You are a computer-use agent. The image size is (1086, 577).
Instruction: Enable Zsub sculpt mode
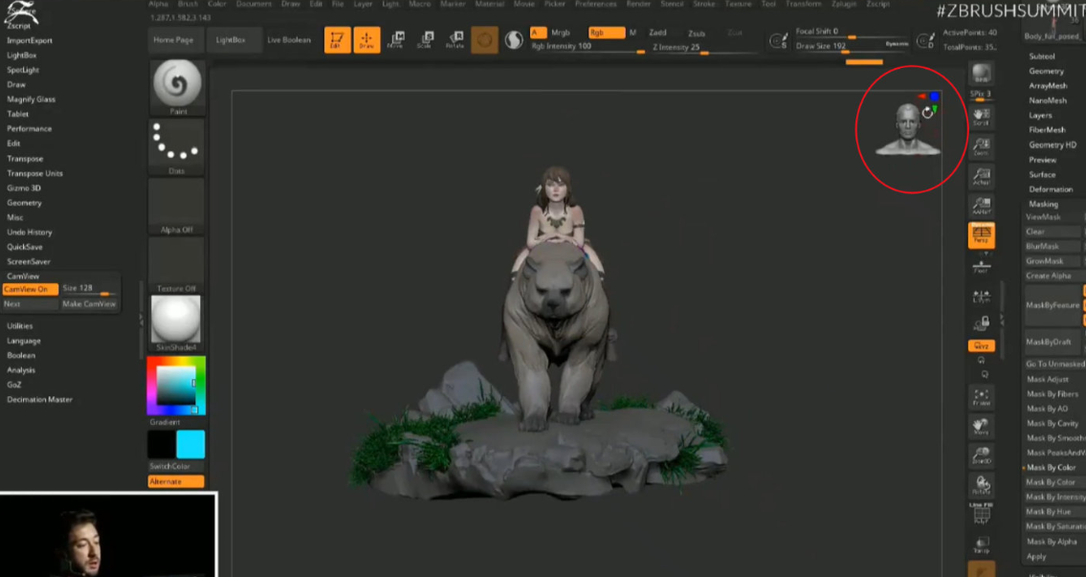(696, 33)
